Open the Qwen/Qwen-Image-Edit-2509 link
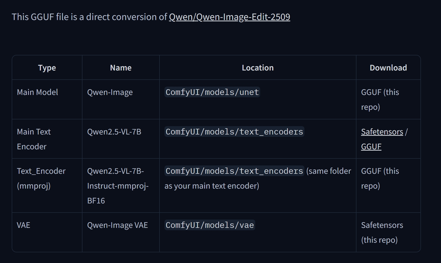 (x=229, y=17)
